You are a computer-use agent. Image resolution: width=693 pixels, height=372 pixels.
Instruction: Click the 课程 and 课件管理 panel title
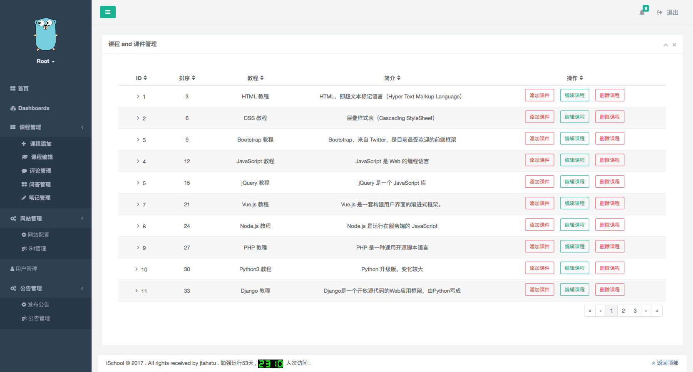(x=133, y=44)
